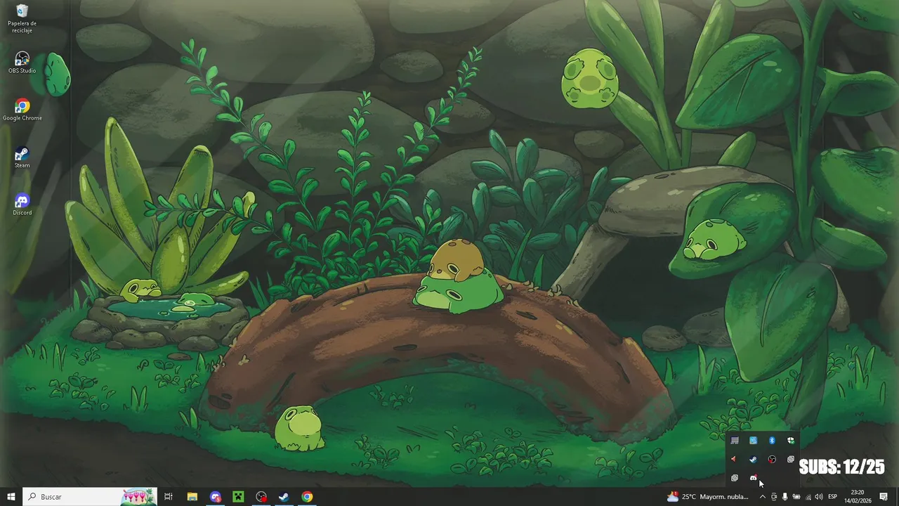Click the Bluetooth icon in tray overflow
The image size is (899, 506).
coord(772,441)
